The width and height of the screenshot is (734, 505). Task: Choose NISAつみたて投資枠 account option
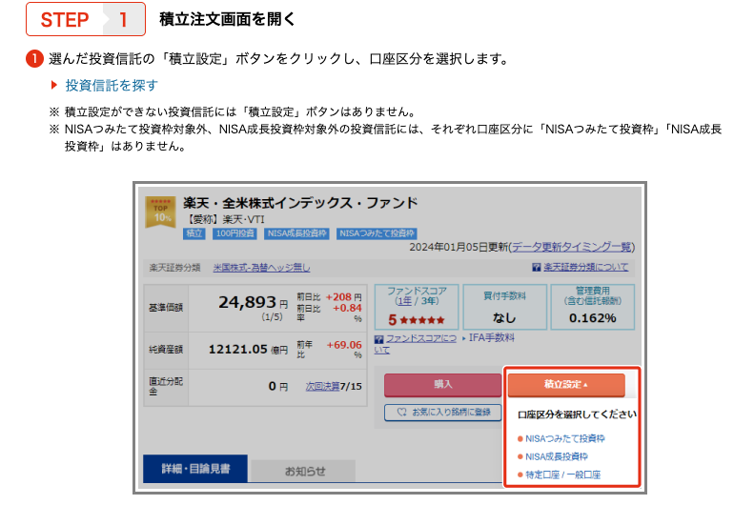click(565, 438)
